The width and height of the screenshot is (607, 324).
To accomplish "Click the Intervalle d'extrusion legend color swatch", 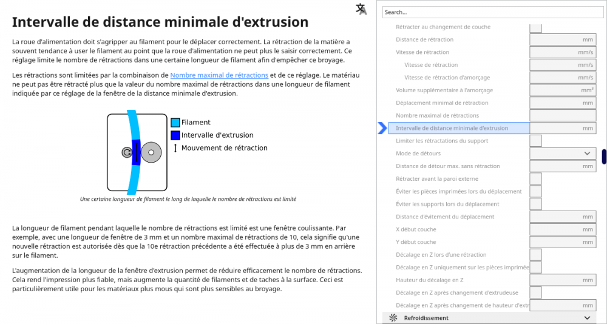I will pyautogui.click(x=175, y=135).
